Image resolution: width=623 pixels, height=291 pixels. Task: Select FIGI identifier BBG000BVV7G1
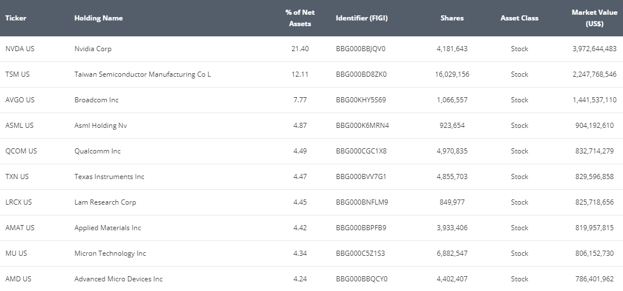[x=361, y=177]
